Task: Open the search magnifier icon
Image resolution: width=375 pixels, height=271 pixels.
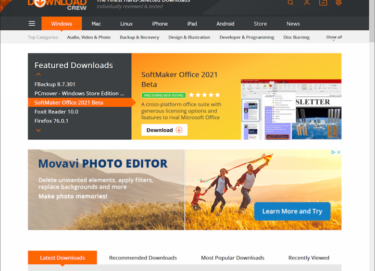Action: (x=290, y=2)
